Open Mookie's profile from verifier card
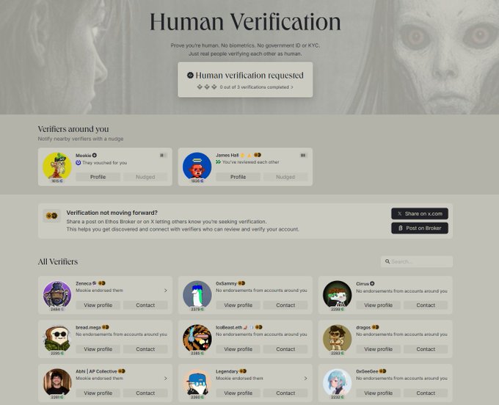 tap(98, 177)
